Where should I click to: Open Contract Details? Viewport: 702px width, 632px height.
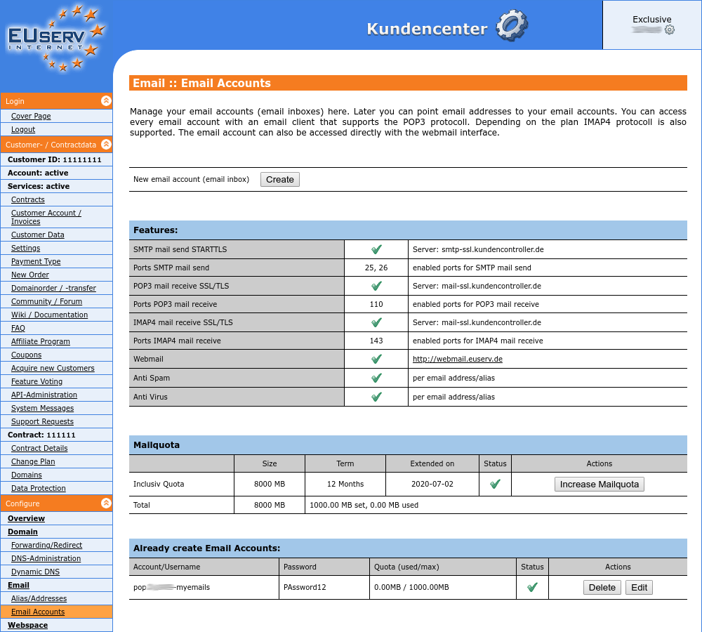point(39,448)
